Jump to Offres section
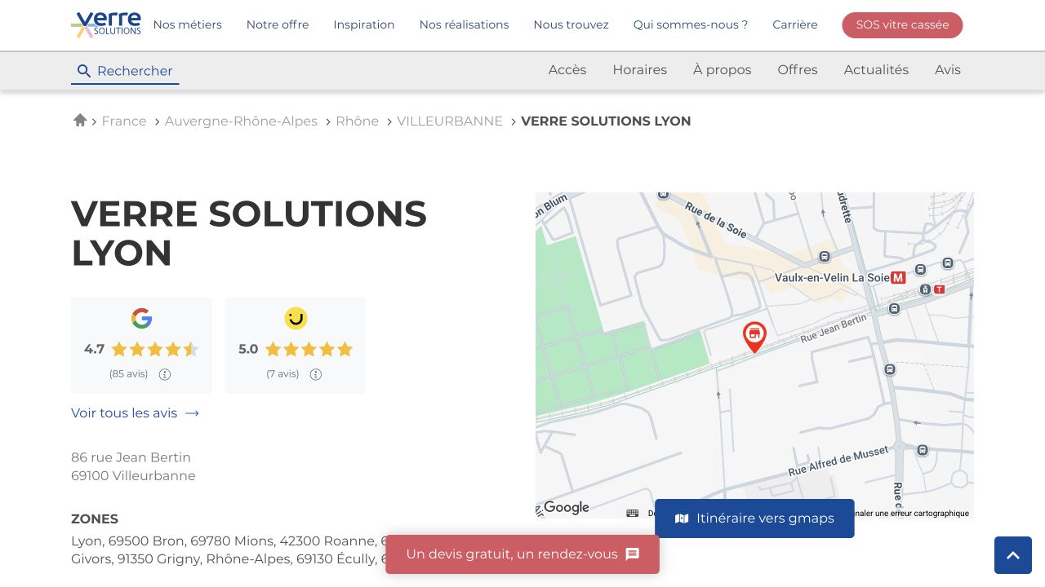Screen dimensions: 1045x587 [798, 70]
